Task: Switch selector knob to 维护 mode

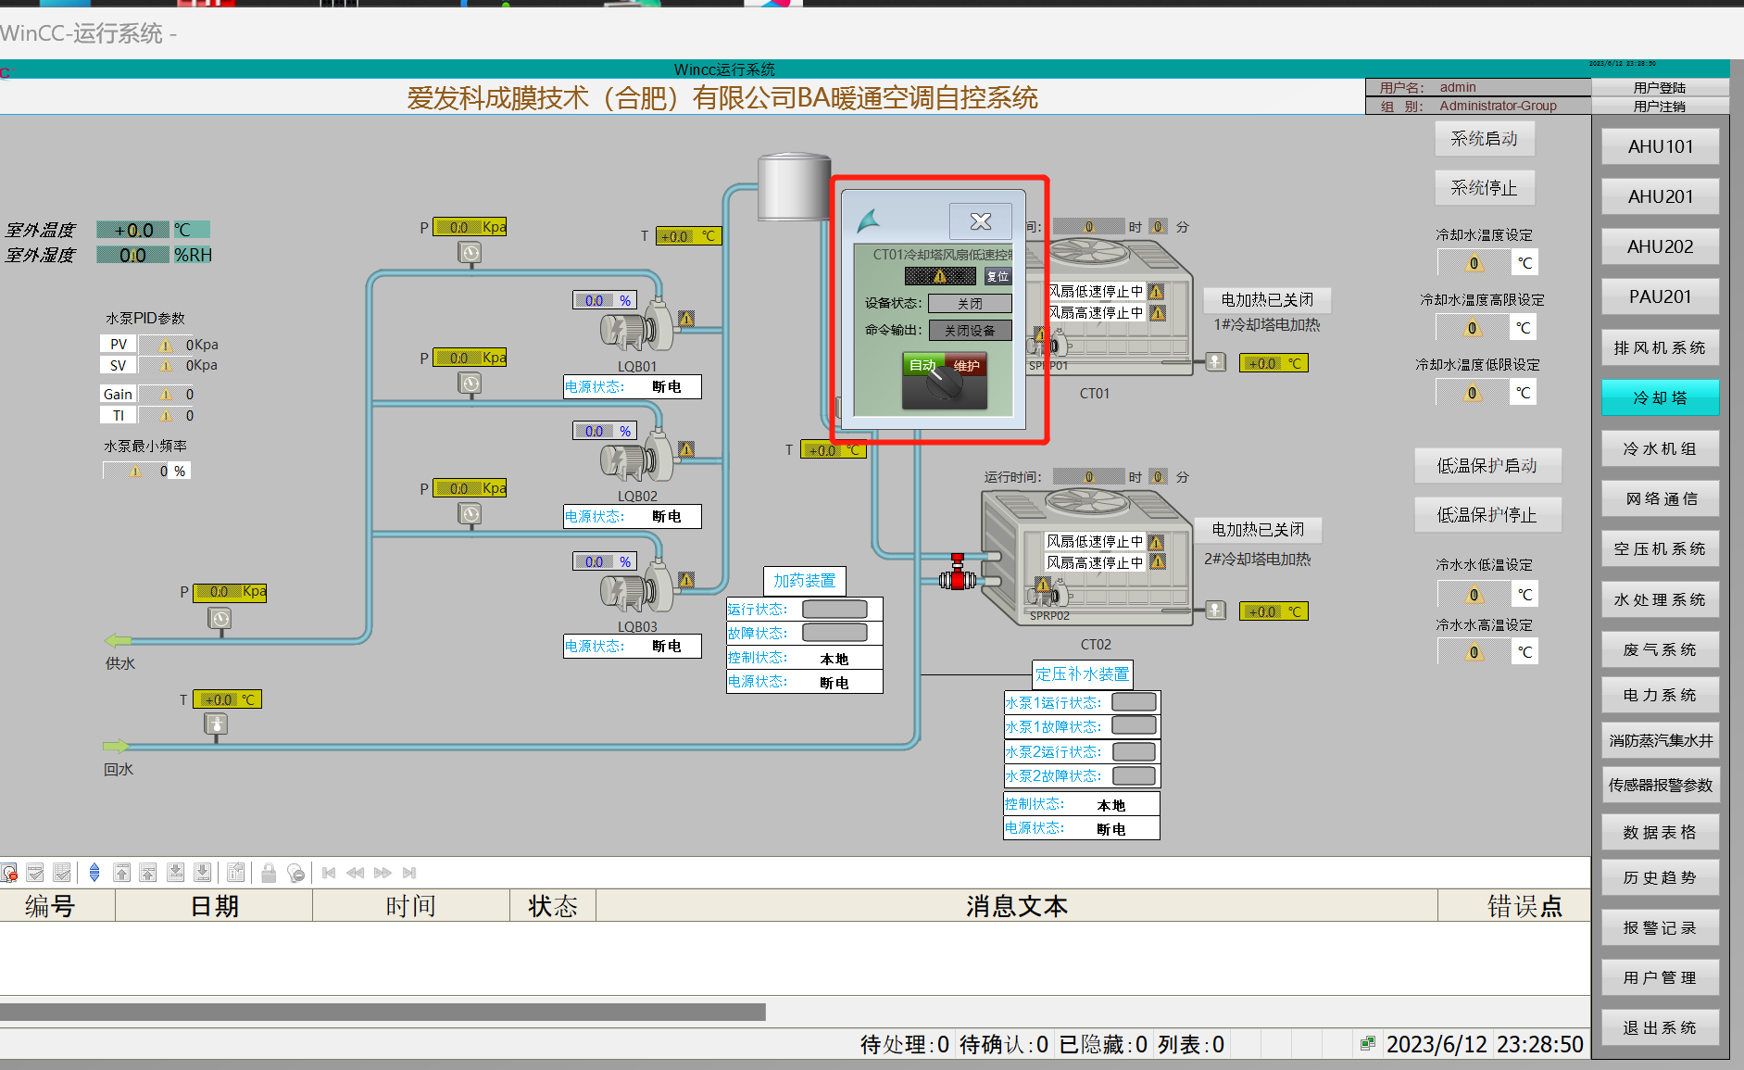Action: coord(966,365)
